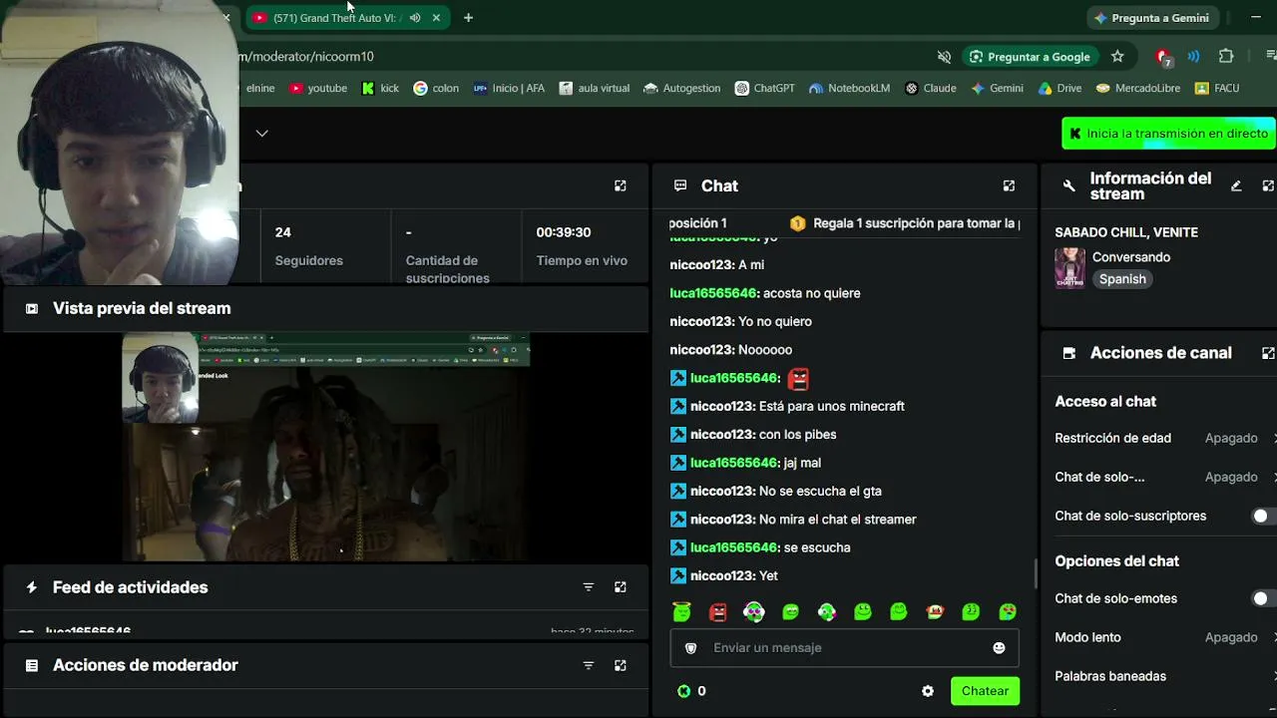Image resolution: width=1277 pixels, height=718 pixels.
Task: Insert the heart-eyes green emote at row end
Action: click(x=1008, y=612)
